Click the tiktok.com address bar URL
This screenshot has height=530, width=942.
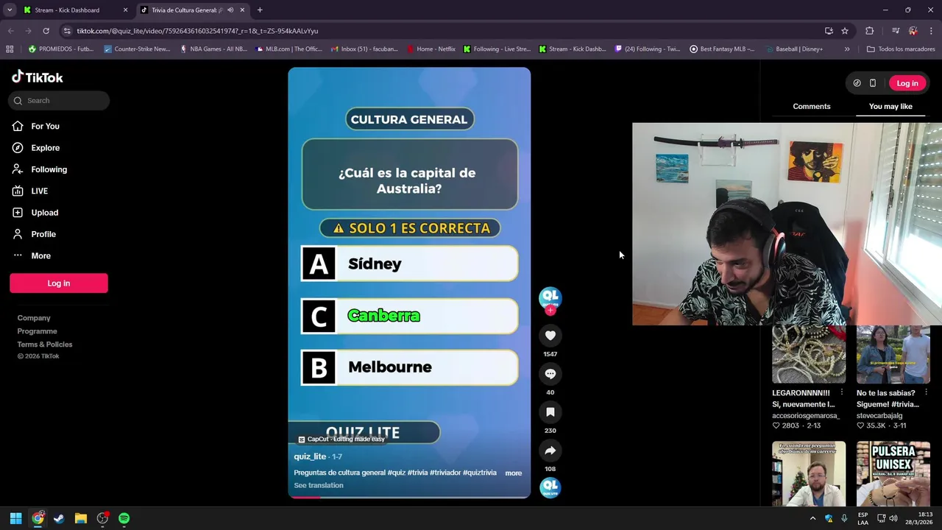tap(197, 31)
